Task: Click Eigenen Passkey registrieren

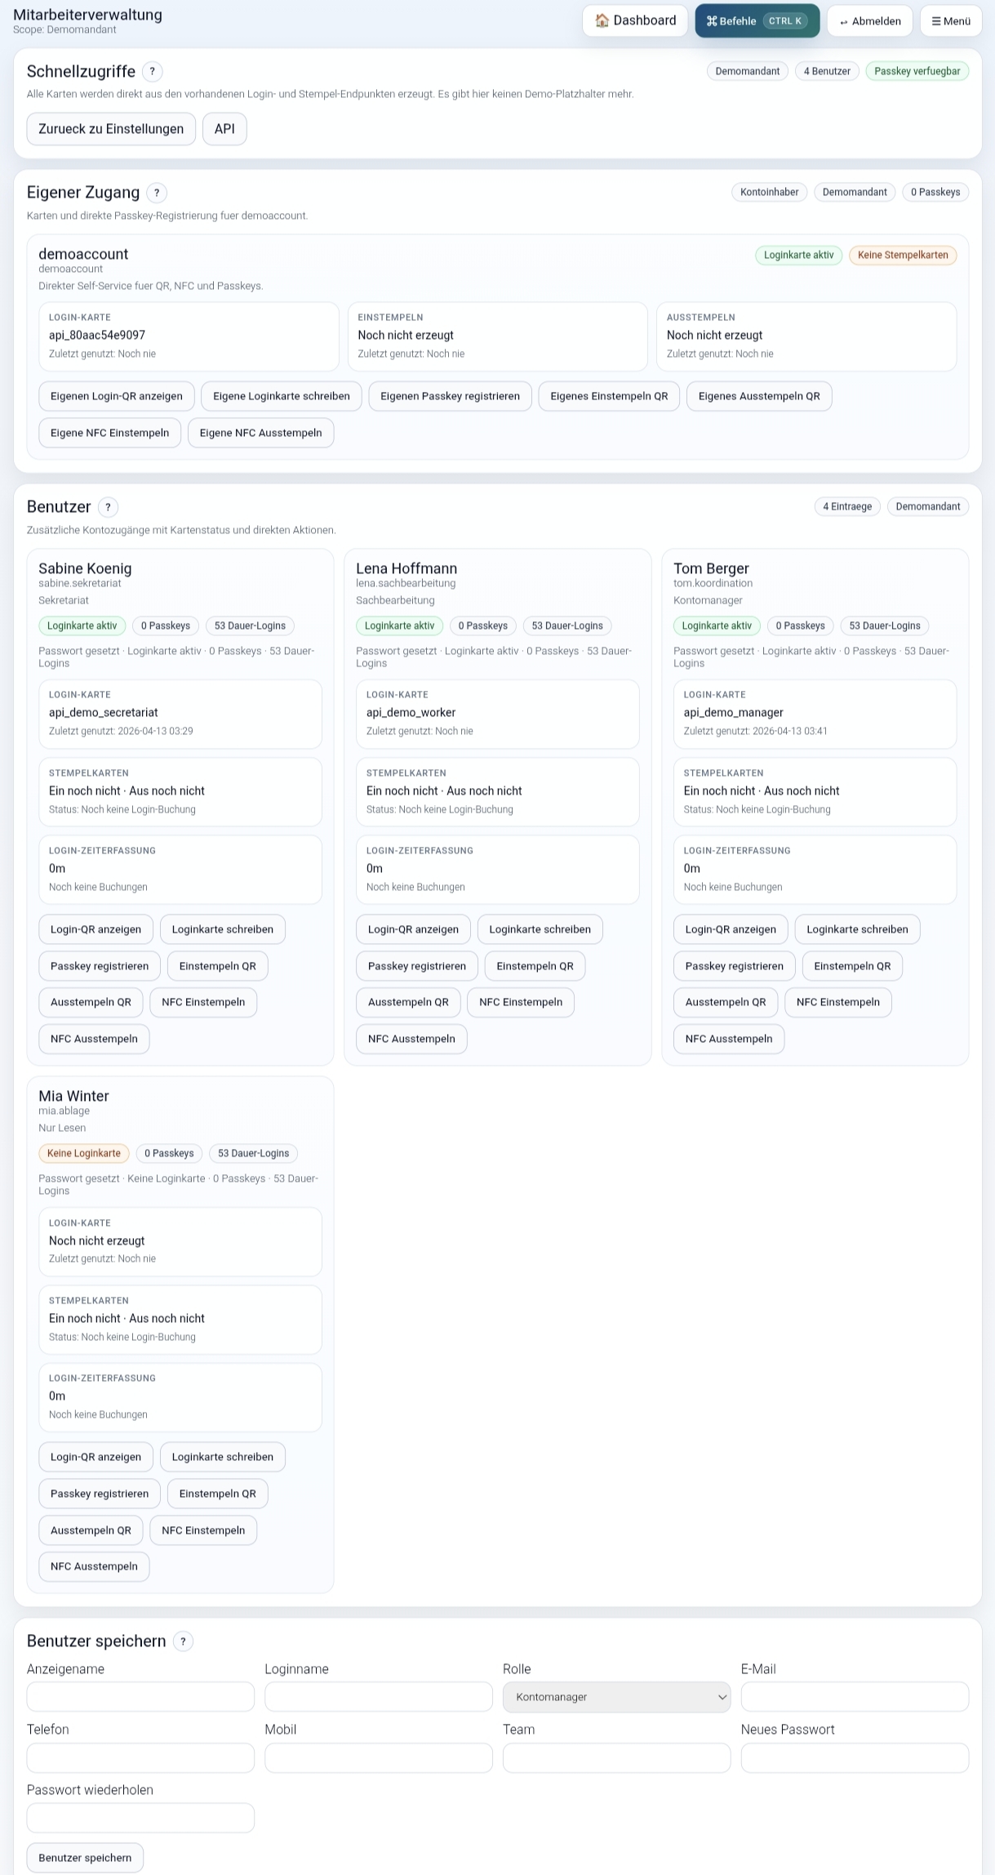Action: click(x=450, y=396)
